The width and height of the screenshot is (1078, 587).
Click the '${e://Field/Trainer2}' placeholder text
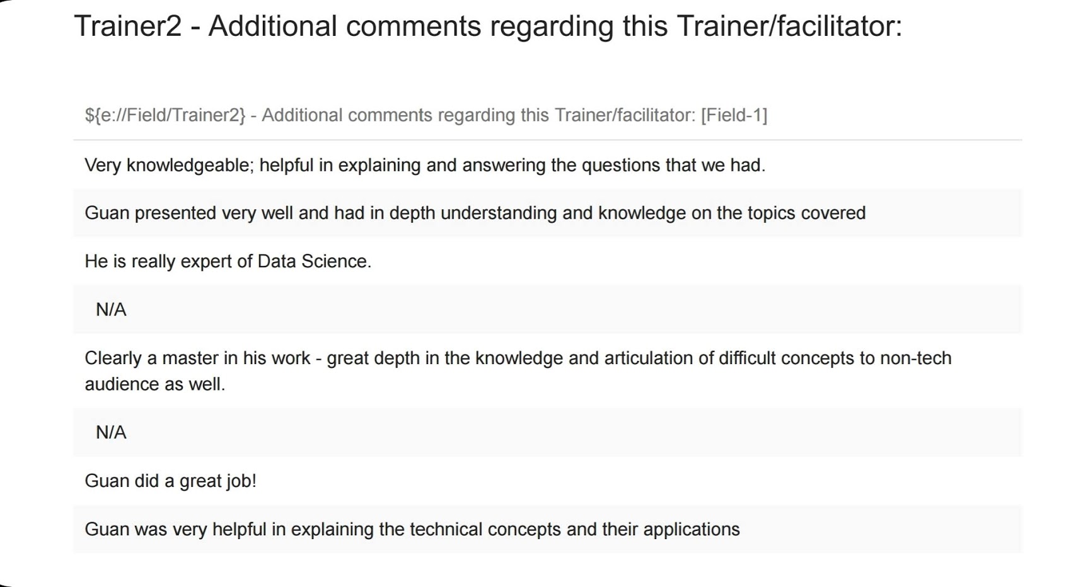click(x=165, y=115)
